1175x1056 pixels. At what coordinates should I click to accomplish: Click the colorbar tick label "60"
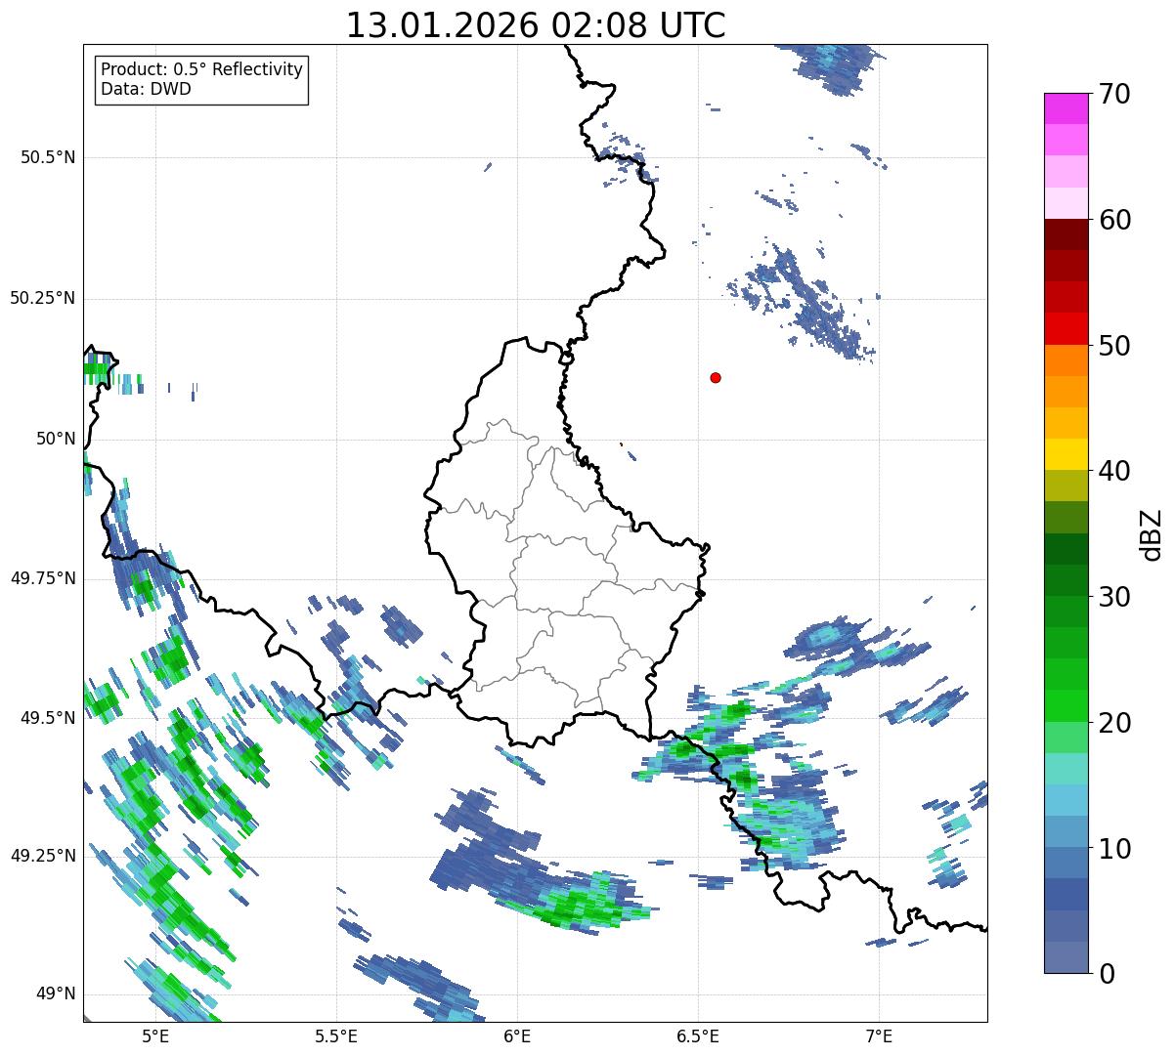point(1114,220)
